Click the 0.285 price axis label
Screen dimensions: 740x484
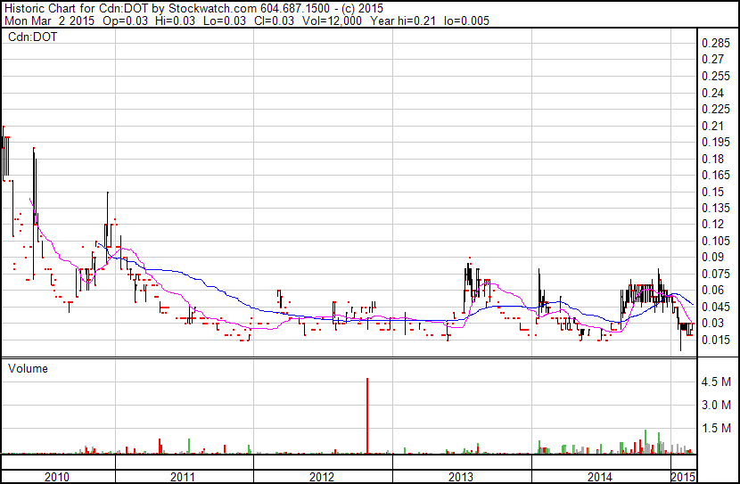pyautogui.click(x=716, y=44)
